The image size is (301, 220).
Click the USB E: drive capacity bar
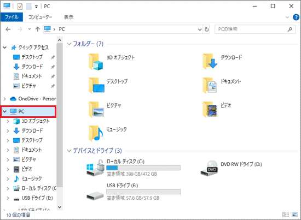[143, 192]
